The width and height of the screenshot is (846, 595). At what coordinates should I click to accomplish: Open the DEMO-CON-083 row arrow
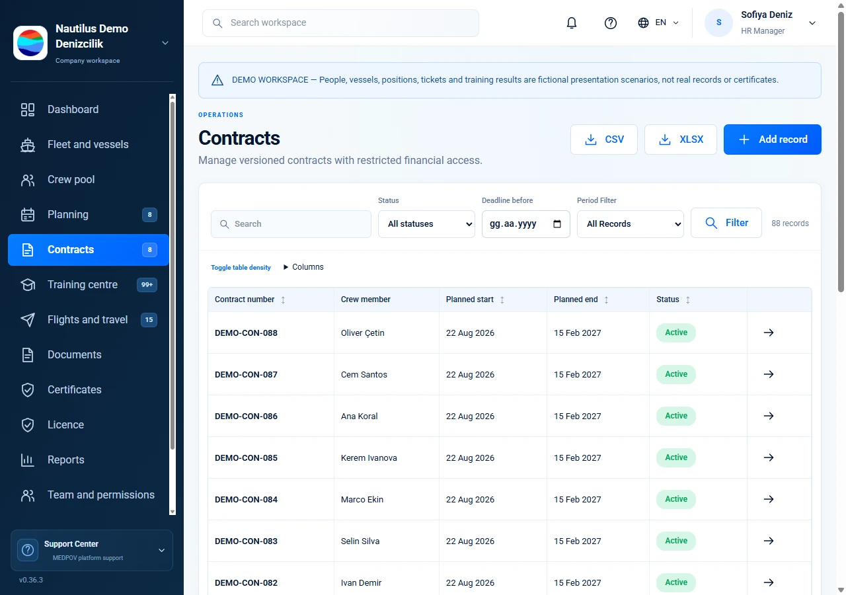tap(769, 541)
